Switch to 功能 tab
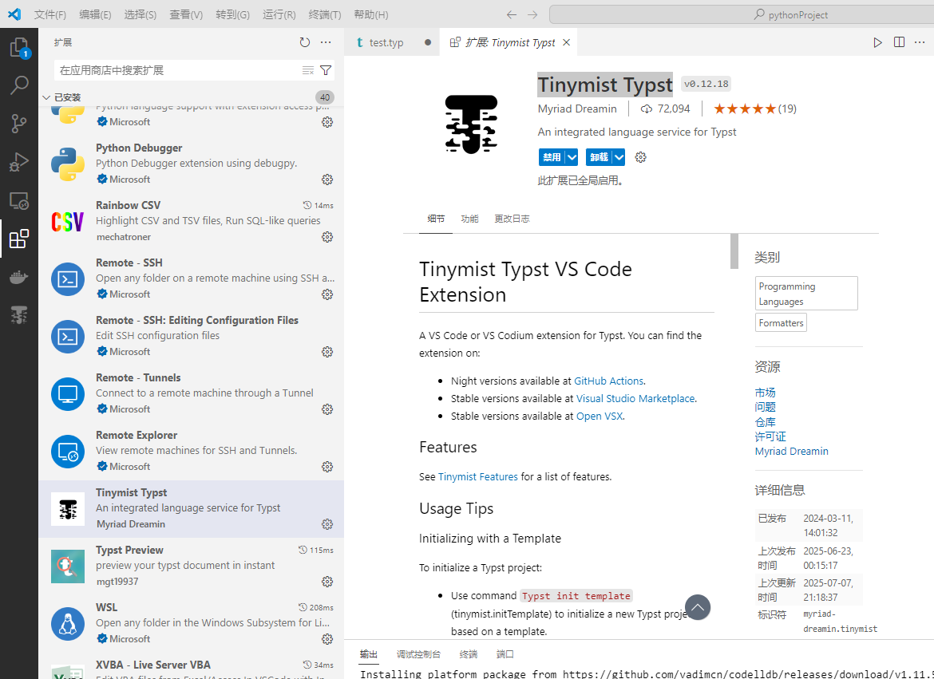This screenshot has height=679, width=934. point(469,219)
